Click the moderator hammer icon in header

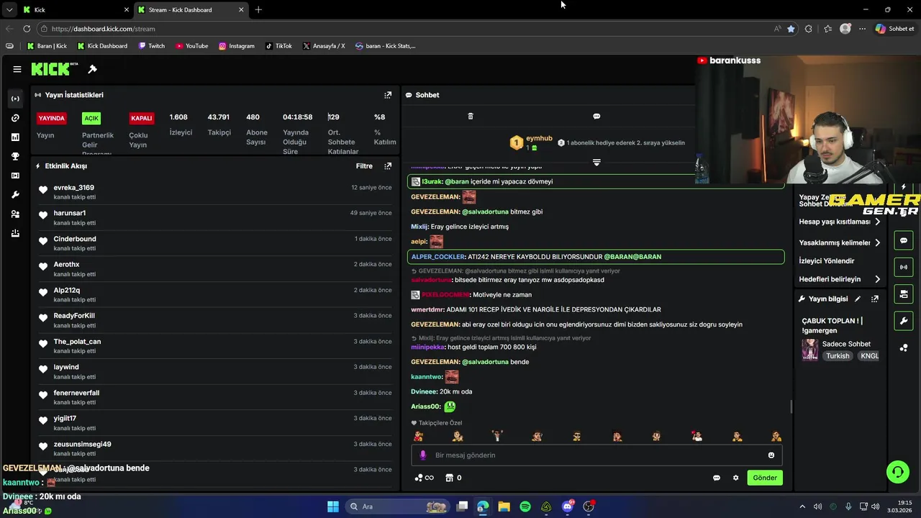coord(92,69)
